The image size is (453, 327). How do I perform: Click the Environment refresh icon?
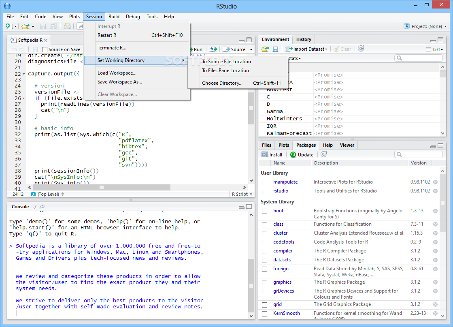[361, 49]
